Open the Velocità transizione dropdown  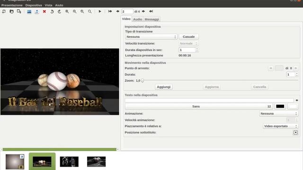tap(188, 43)
